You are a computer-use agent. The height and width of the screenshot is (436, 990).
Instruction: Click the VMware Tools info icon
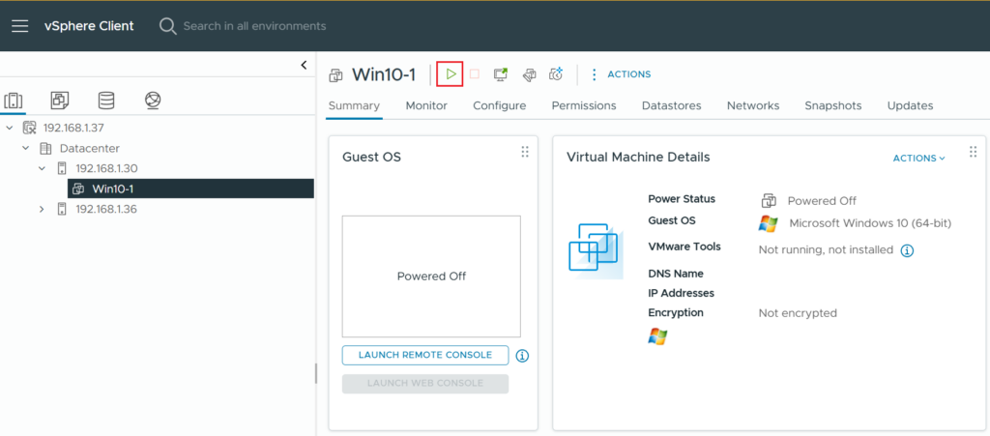[907, 250]
